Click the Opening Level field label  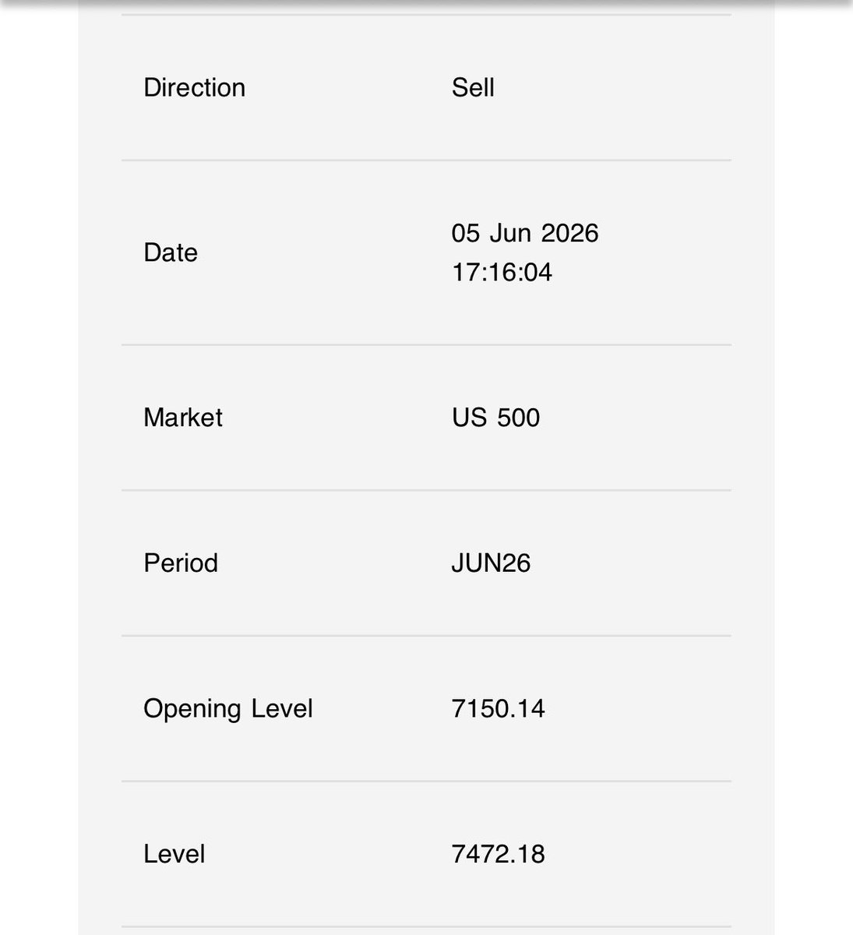(228, 709)
